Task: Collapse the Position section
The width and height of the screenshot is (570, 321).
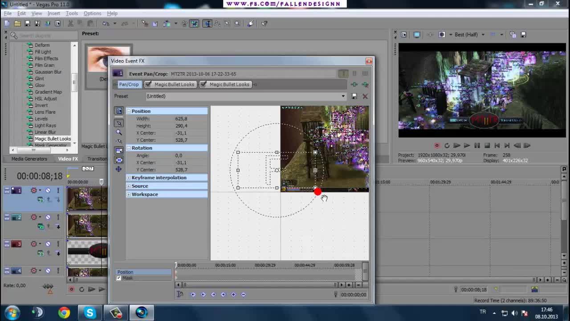Action: pyautogui.click(x=129, y=111)
